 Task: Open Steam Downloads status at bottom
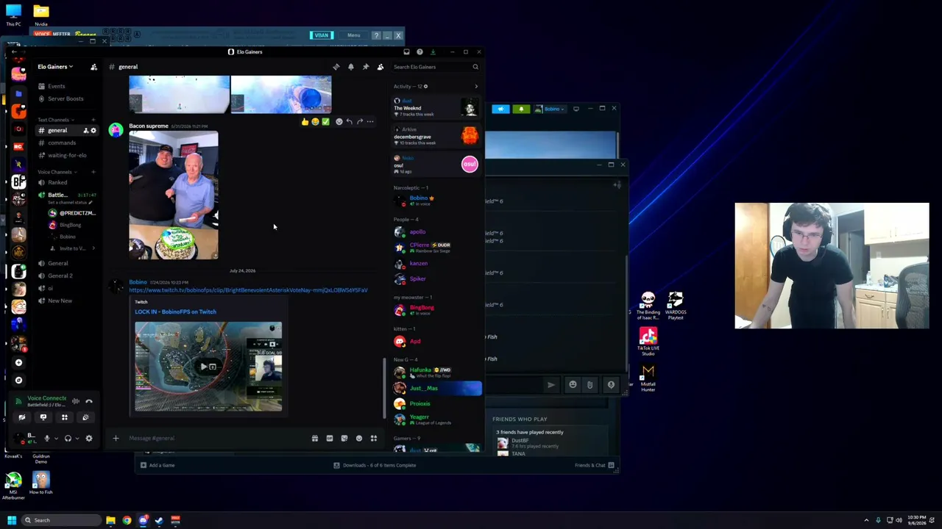click(375, 465)
